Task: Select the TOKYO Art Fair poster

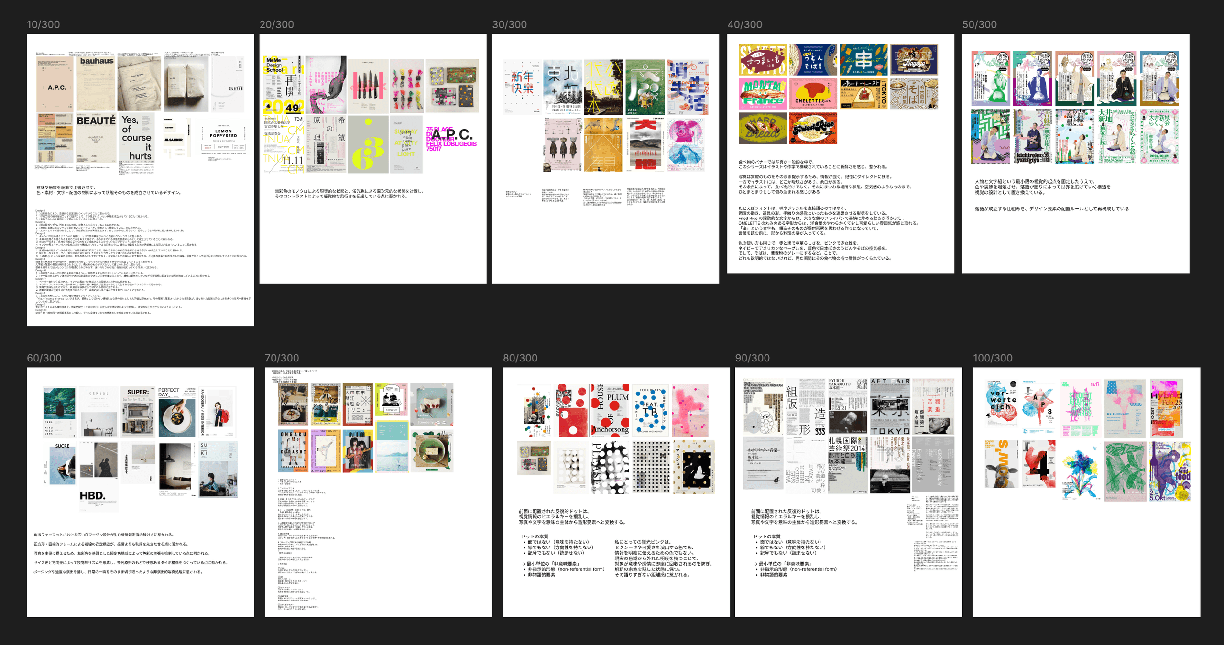Action: click(x=890, y=406)
